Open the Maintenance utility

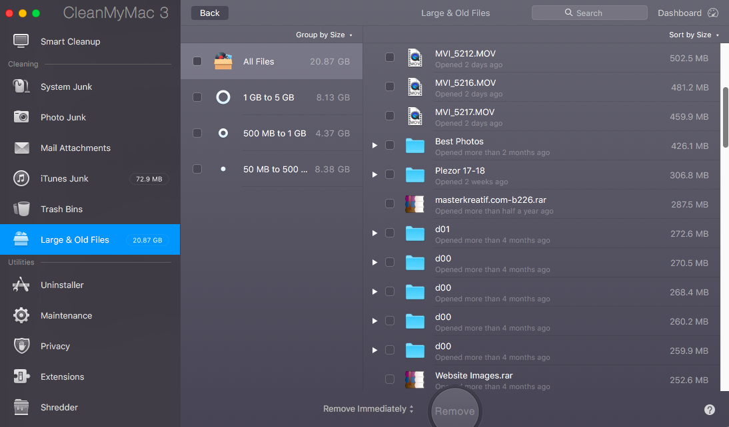[x=65, y=315]
